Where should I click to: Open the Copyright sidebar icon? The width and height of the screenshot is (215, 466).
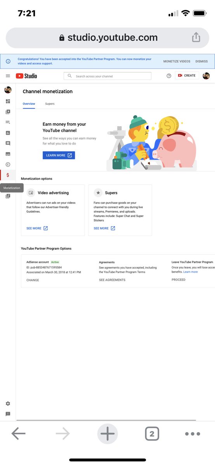(x=8, y=164)
